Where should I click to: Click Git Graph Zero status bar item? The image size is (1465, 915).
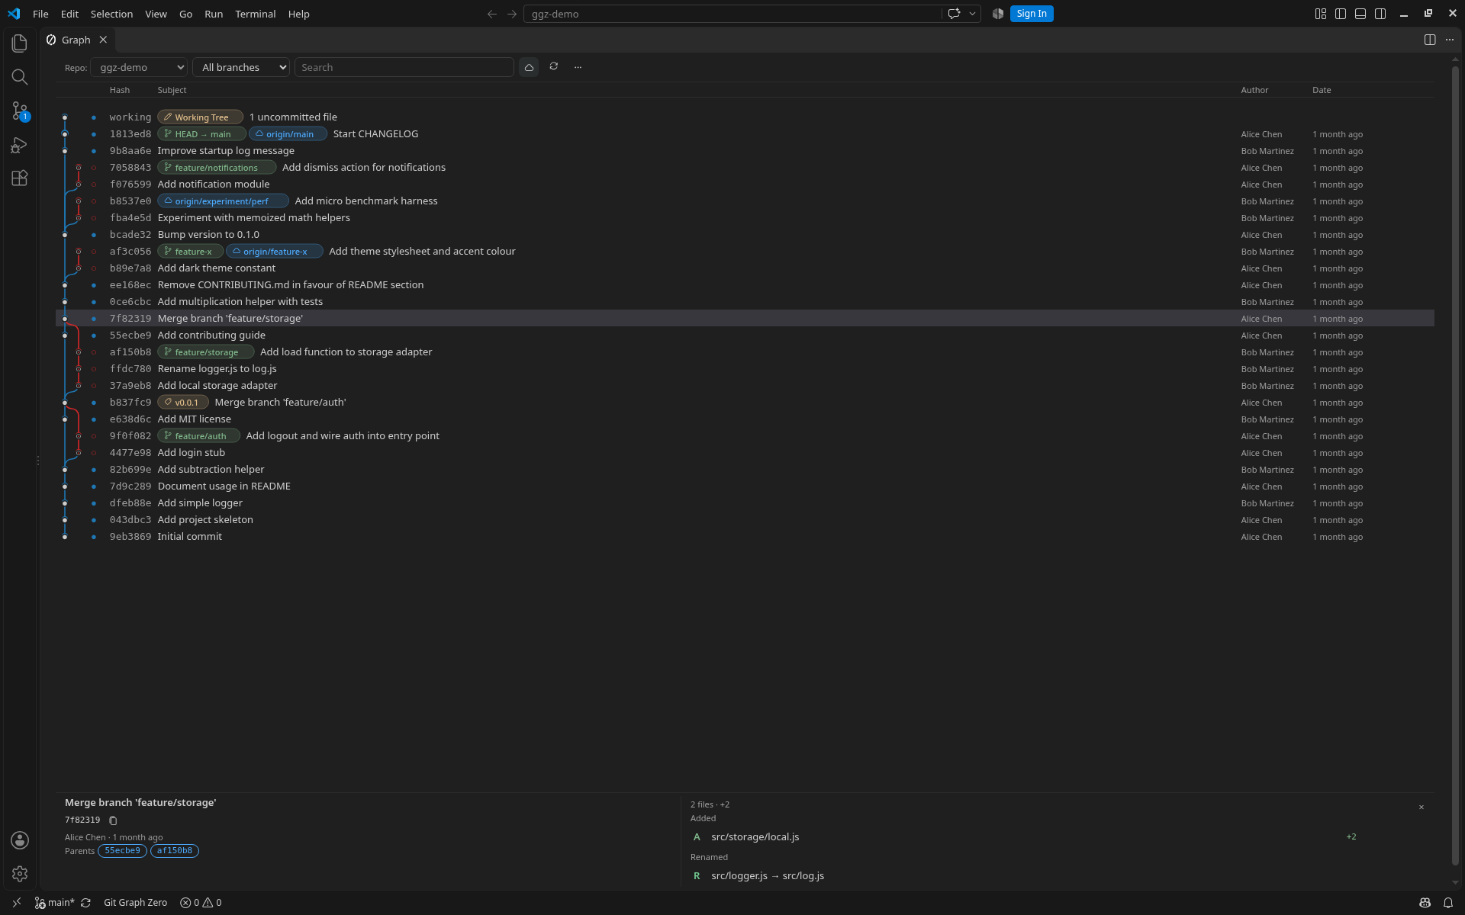pyautogui.click(x=135, y=903)
